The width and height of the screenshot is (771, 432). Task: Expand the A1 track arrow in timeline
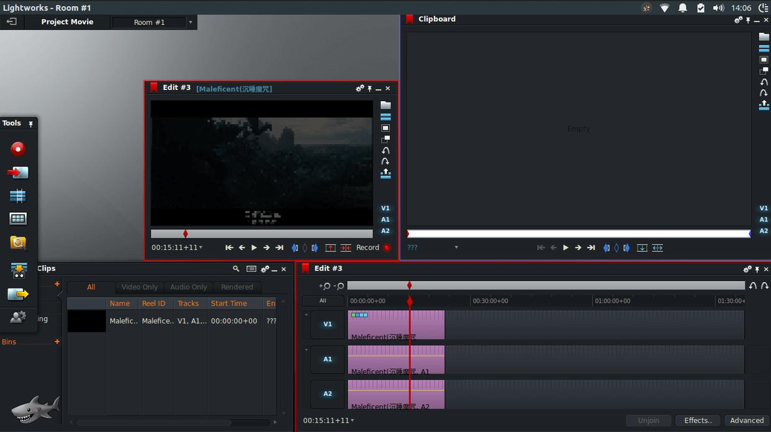306,350
